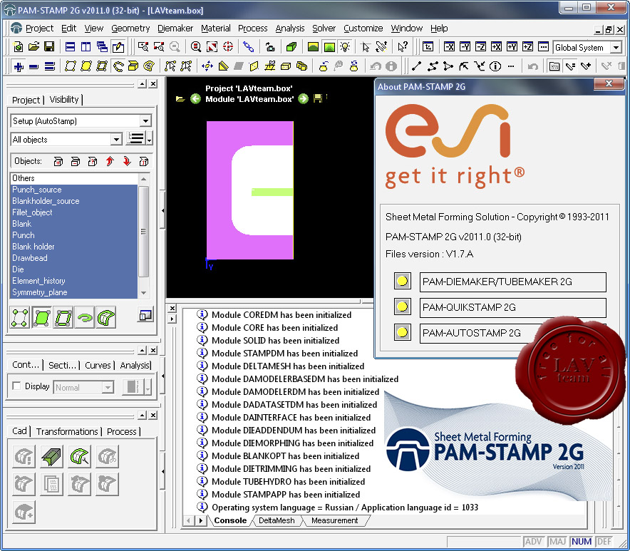Click the wireframe nodes display icon
The image size is (630, 551).
pyautogui.click(x=20, y=318)
